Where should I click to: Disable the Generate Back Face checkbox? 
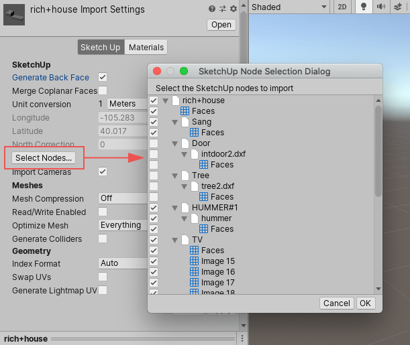pos(103,77)
